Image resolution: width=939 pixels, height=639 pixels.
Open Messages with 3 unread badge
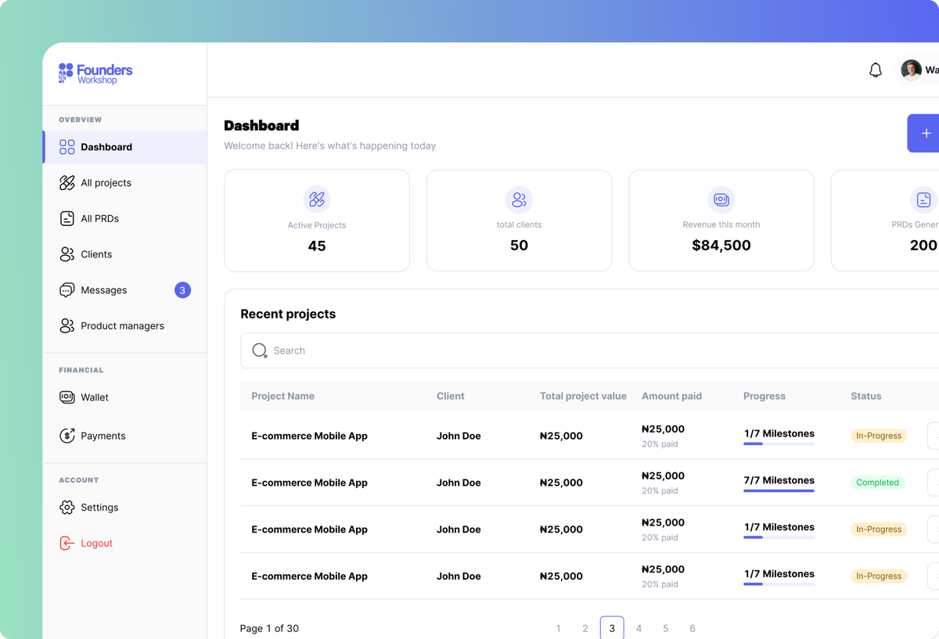pos(104,290)
